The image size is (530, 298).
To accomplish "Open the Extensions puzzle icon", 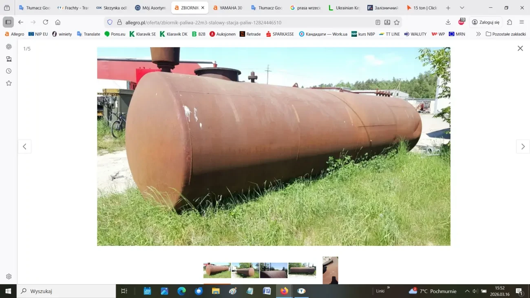I will point(509,22).
